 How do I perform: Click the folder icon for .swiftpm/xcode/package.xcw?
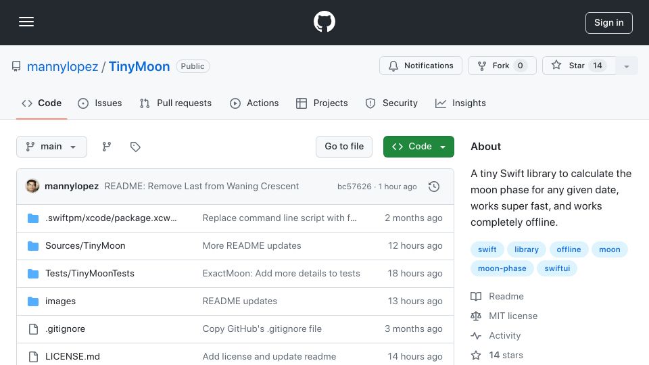[x=33, y=218]
